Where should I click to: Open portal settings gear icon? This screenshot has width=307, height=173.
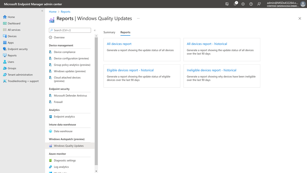click(x=243, y=4)
